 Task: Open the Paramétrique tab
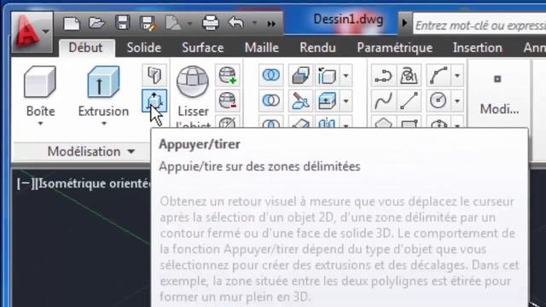[x=394, y=48]
